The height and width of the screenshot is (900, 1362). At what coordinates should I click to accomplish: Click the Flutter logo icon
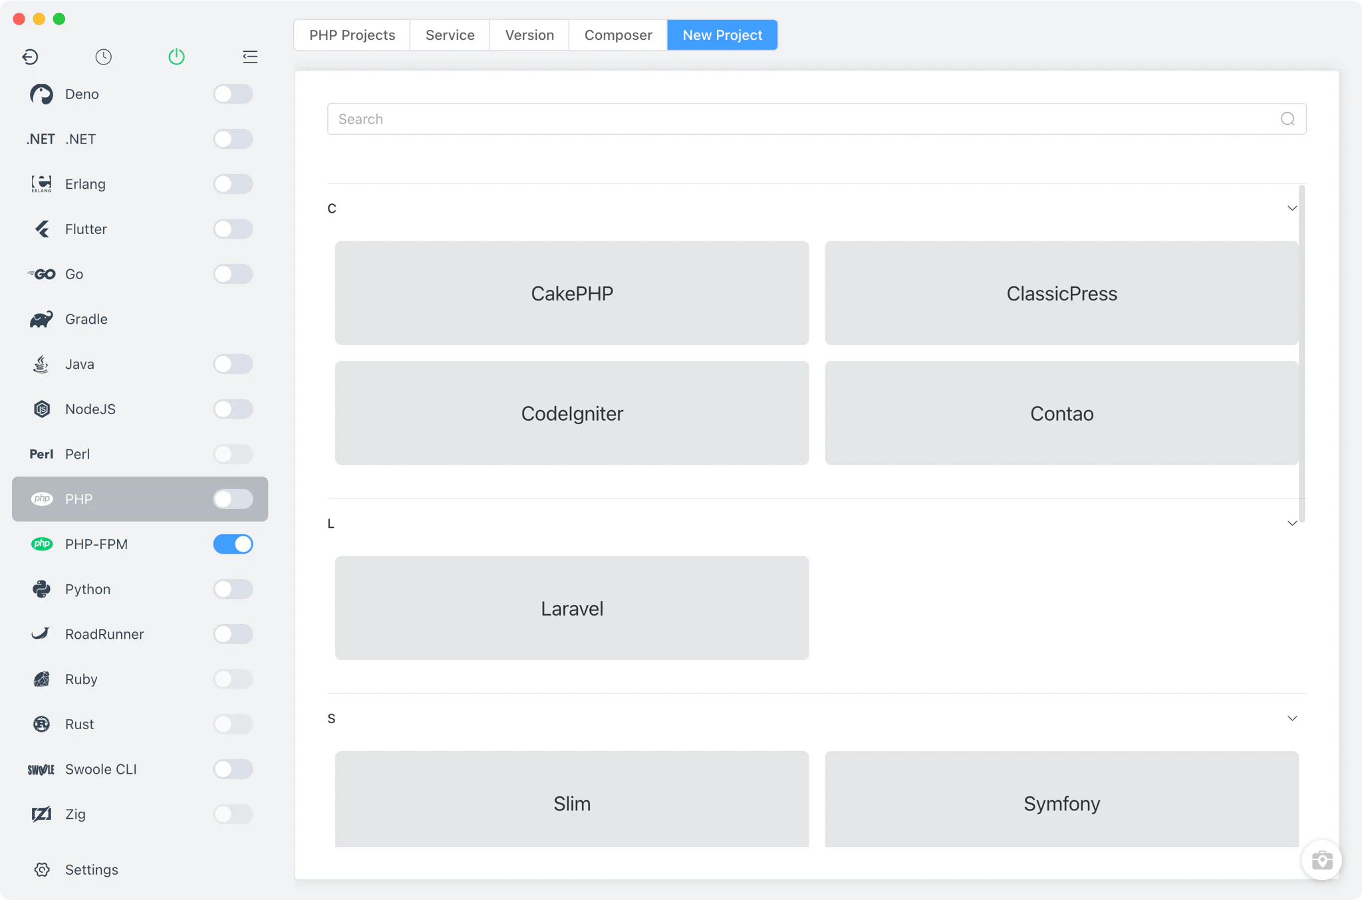[x=42, y=229]
